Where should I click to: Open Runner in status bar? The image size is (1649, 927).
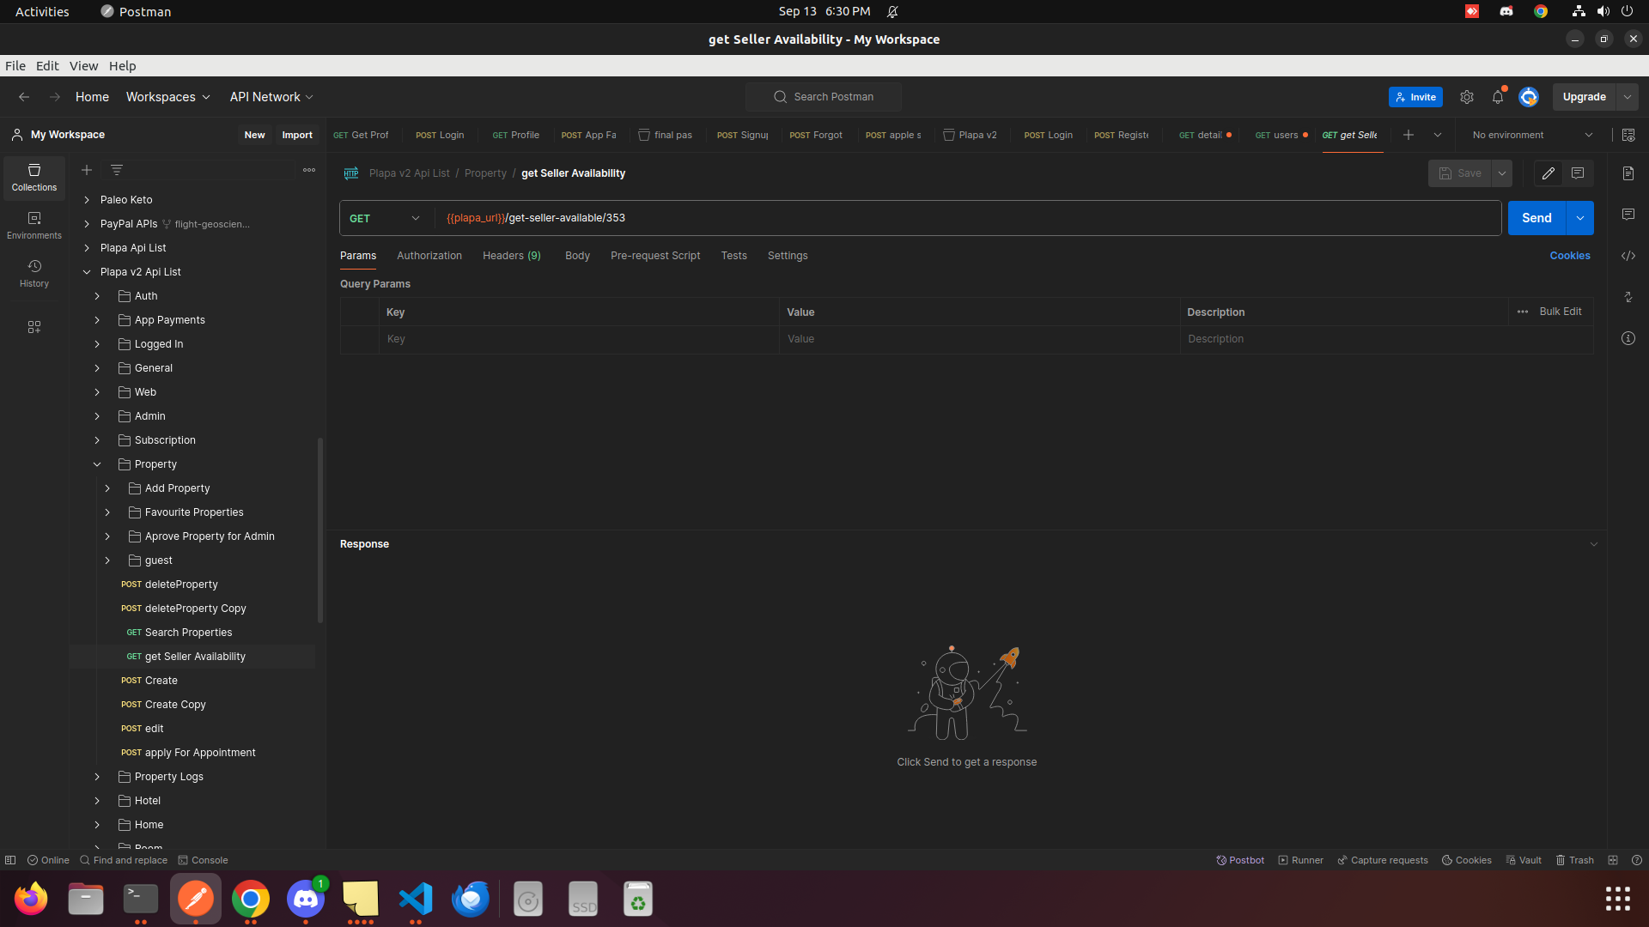point(1300,860)
